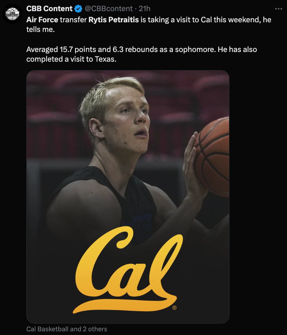Click the basketball in the photo
This screenshot has width=287, height=335.
click(x=213, y=157)
